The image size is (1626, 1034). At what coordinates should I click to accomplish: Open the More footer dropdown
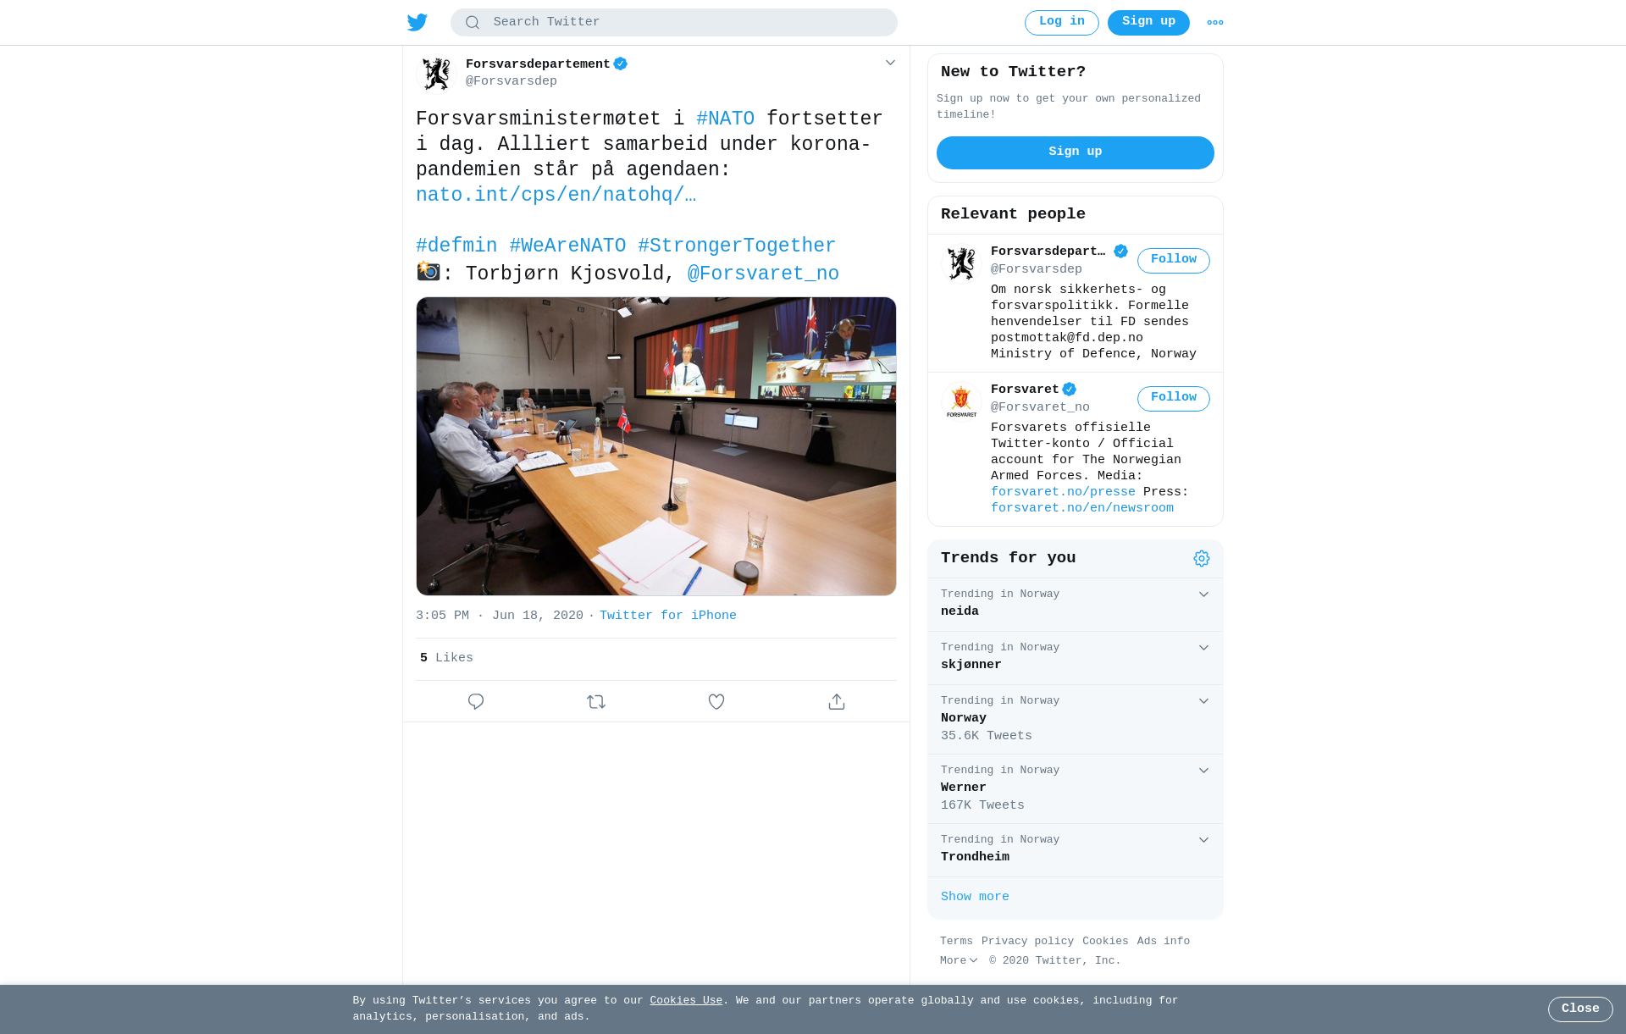pyautogui.click(x=959, y=960)
